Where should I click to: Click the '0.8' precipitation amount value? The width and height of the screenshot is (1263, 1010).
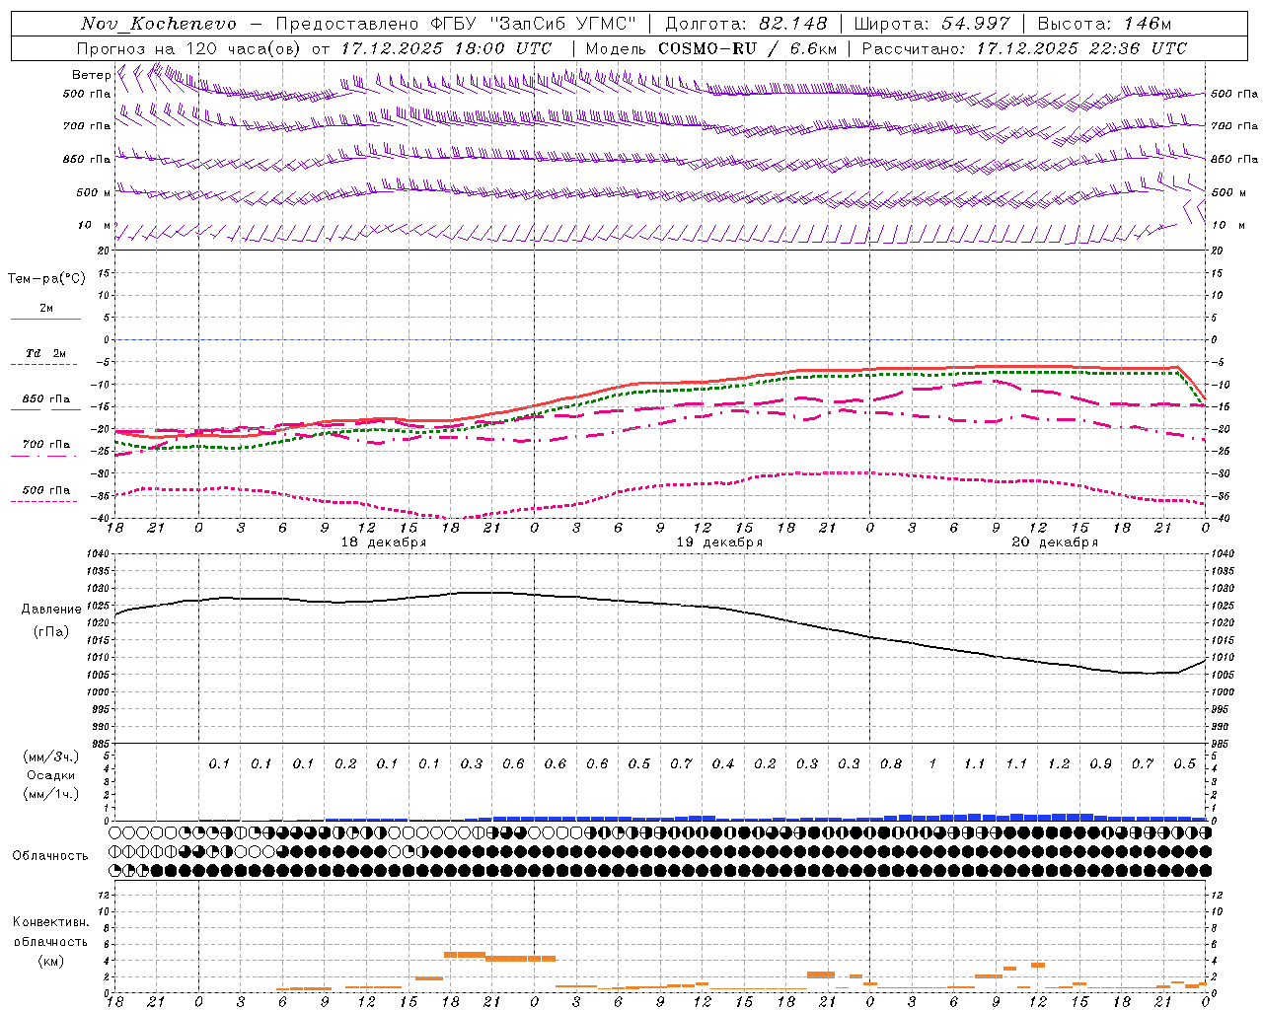890,763
